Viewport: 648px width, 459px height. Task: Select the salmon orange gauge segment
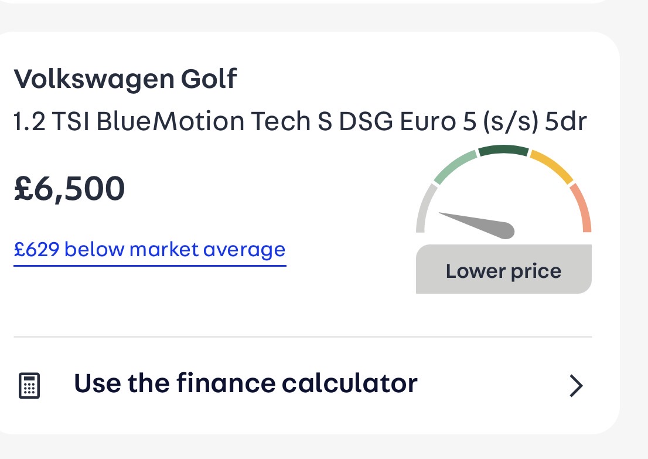(x=582, y=208)
